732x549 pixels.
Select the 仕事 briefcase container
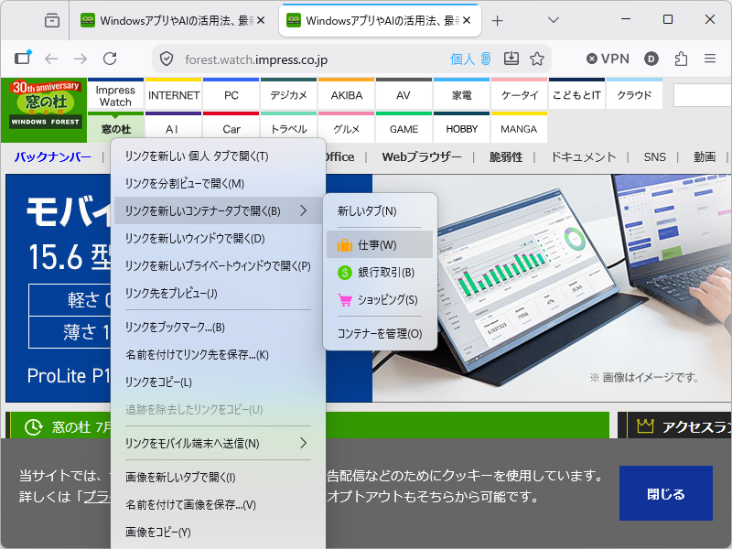[x=380, y=244]
